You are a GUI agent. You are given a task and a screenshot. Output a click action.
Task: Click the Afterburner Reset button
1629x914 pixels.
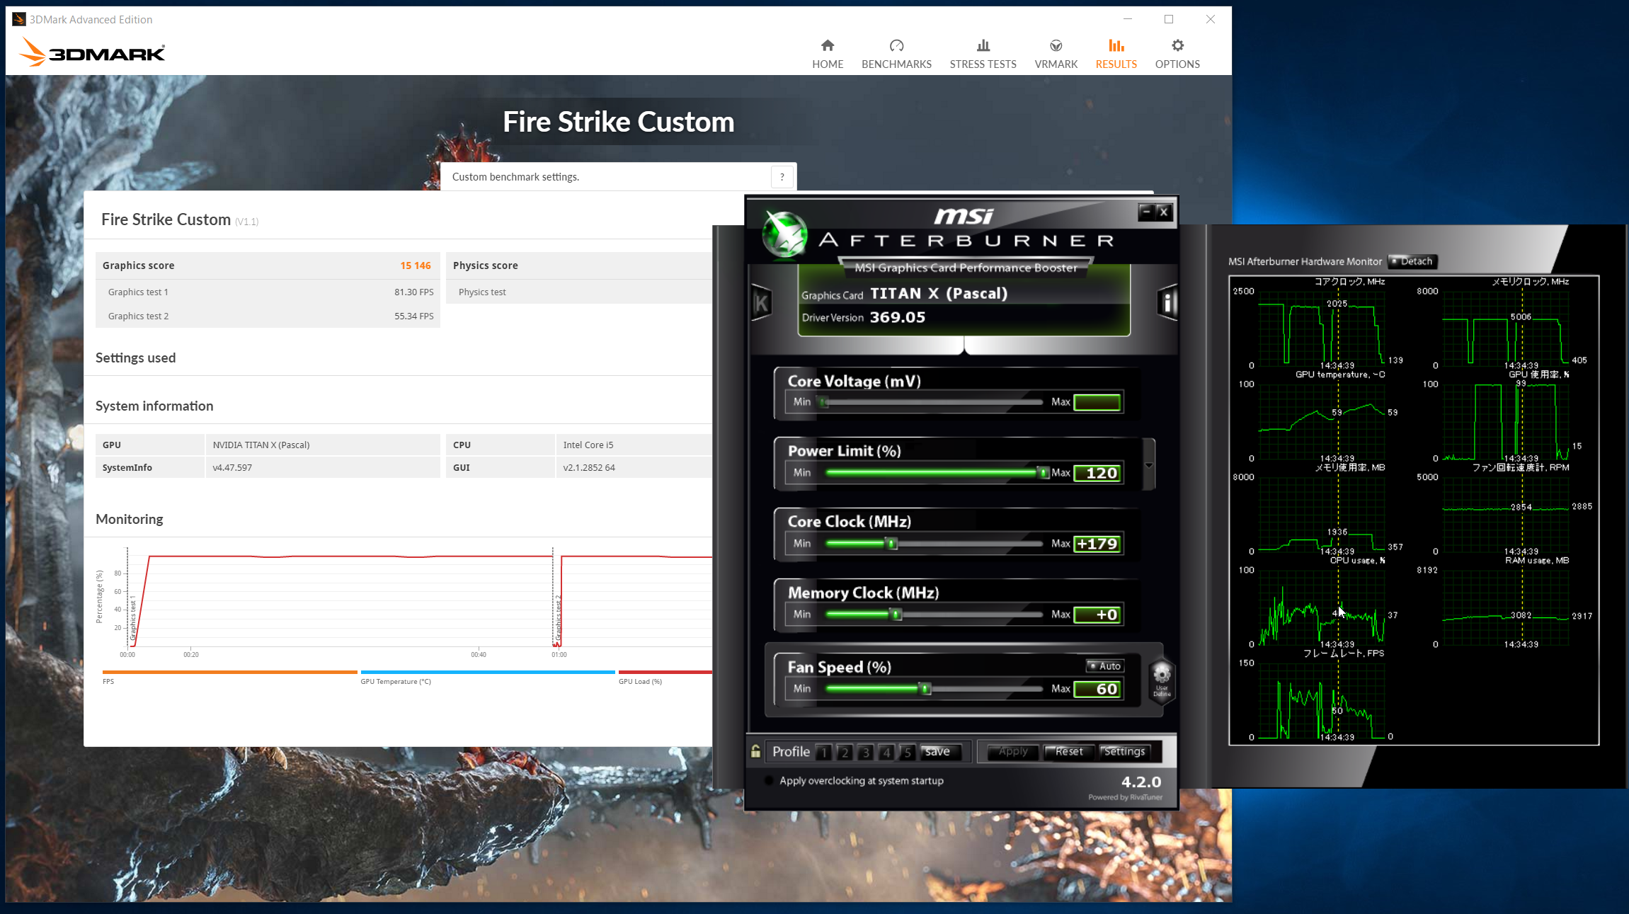(x=1068, y=752)
